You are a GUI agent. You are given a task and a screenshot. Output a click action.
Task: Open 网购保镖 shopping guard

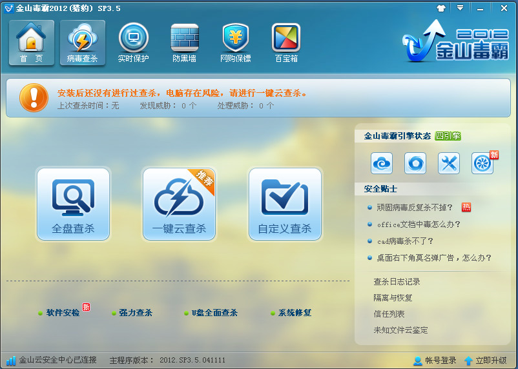(235, 43)
